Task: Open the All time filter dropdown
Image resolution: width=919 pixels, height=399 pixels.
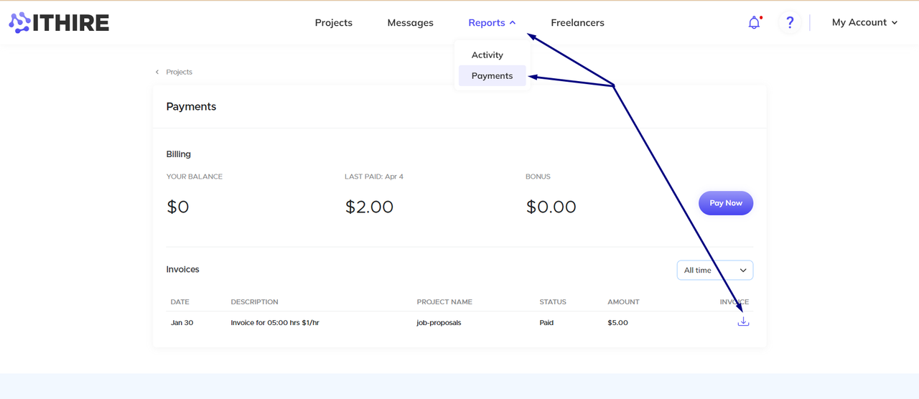Action: click(x=715, y=271)
